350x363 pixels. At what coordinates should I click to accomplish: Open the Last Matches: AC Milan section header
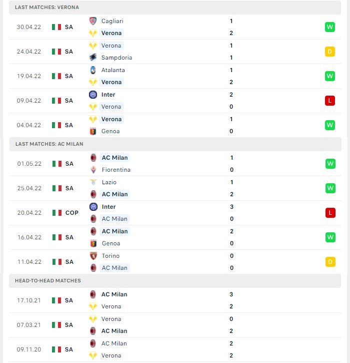tap(175, 144)
